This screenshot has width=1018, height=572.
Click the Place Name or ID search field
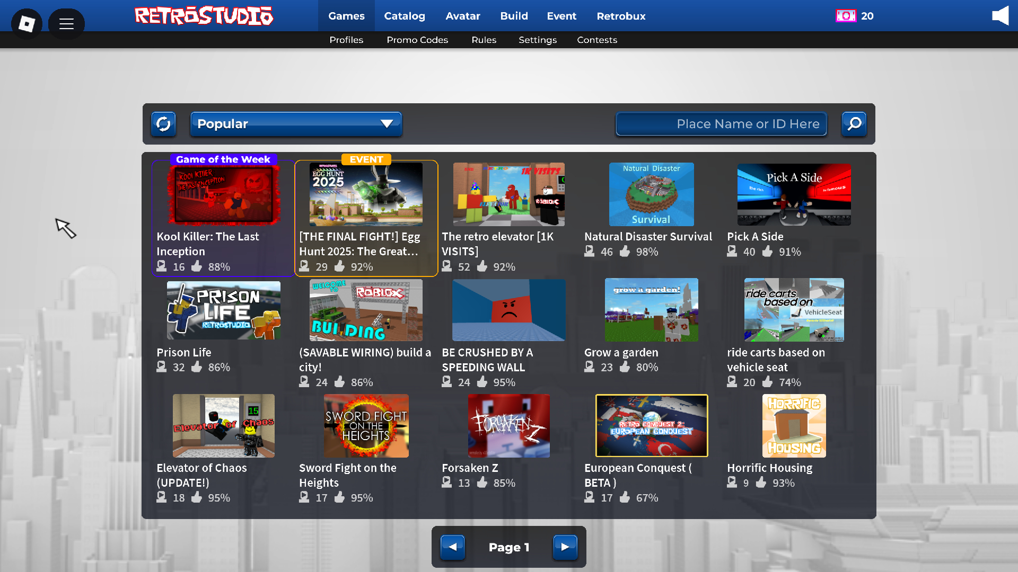pyautogui.click(x=721, y=124)
